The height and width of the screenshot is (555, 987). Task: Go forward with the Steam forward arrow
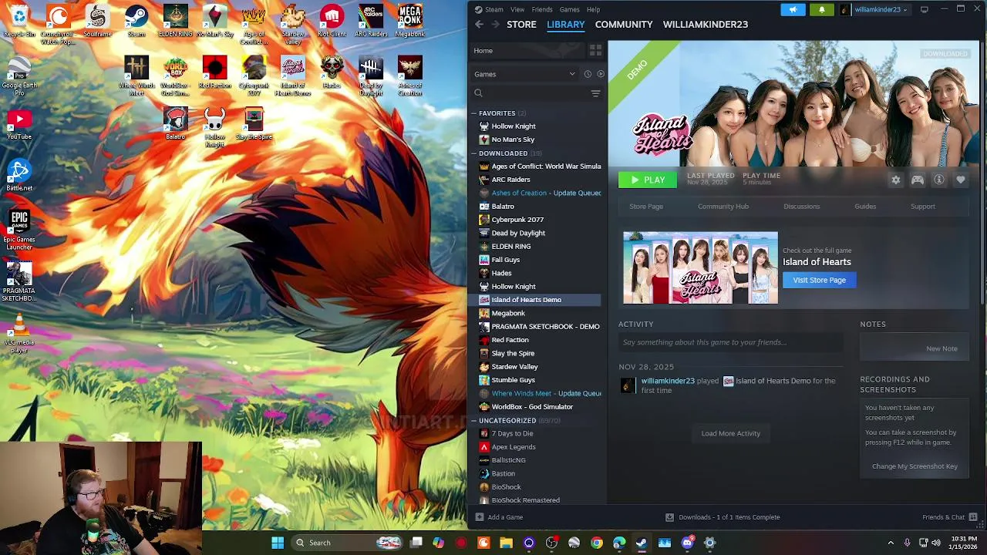tap(495, 25)
